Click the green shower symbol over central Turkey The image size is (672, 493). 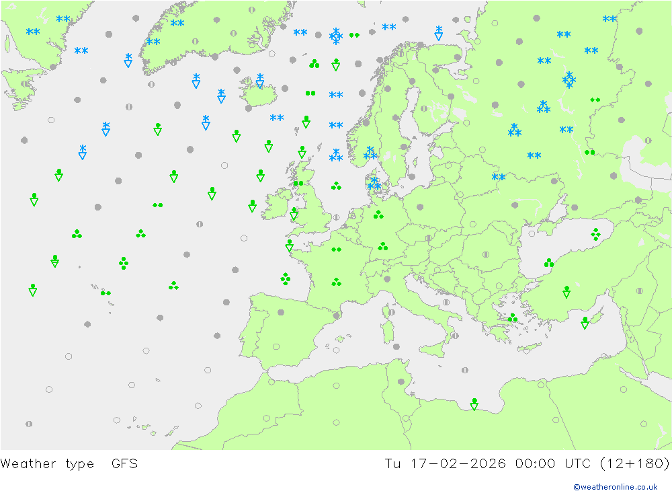pos(566,292)
